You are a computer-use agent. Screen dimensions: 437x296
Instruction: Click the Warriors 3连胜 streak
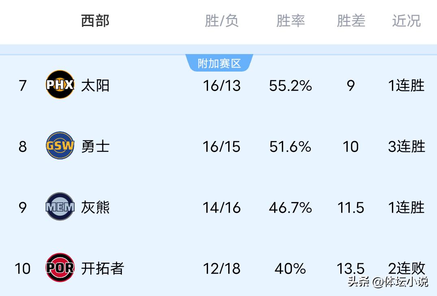406,146
